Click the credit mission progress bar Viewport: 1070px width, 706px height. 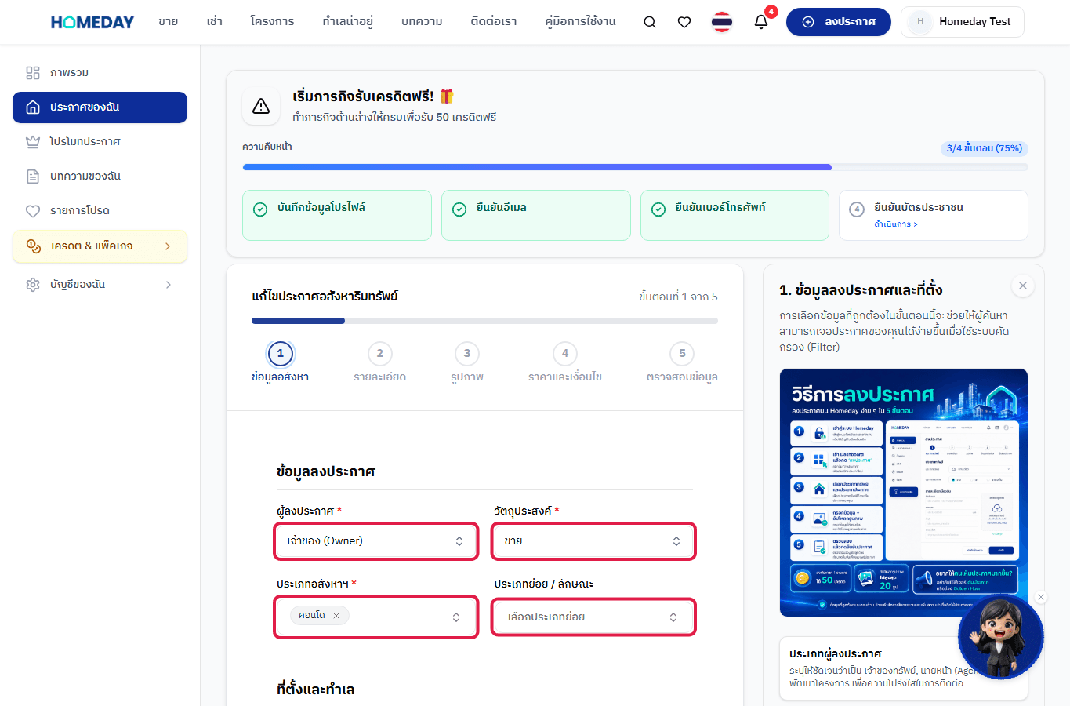[x=636, y=167]
